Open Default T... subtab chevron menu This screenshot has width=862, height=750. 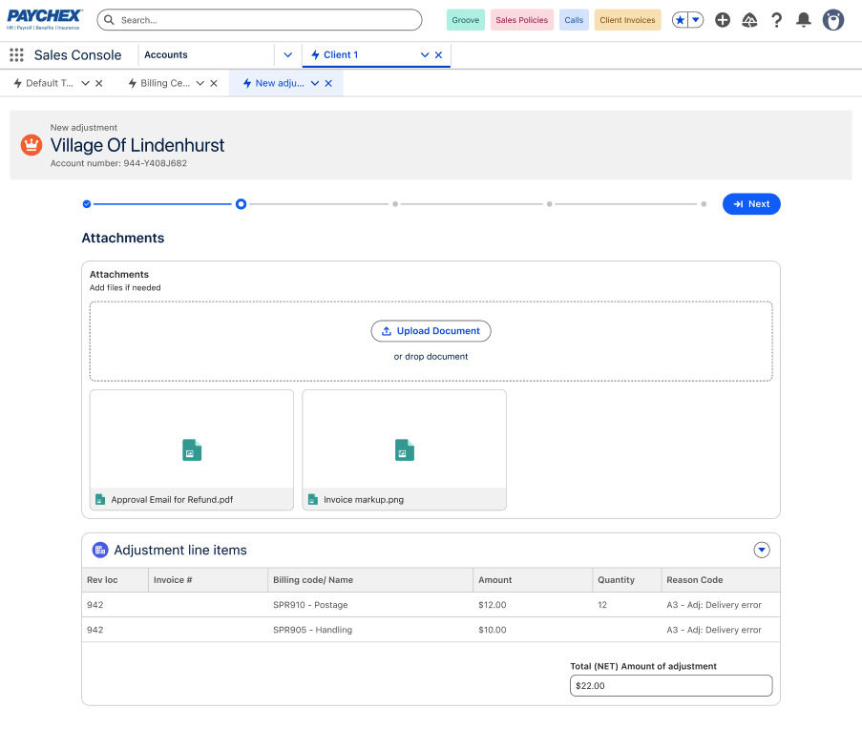pyautogui.click(x=85, y=83)
